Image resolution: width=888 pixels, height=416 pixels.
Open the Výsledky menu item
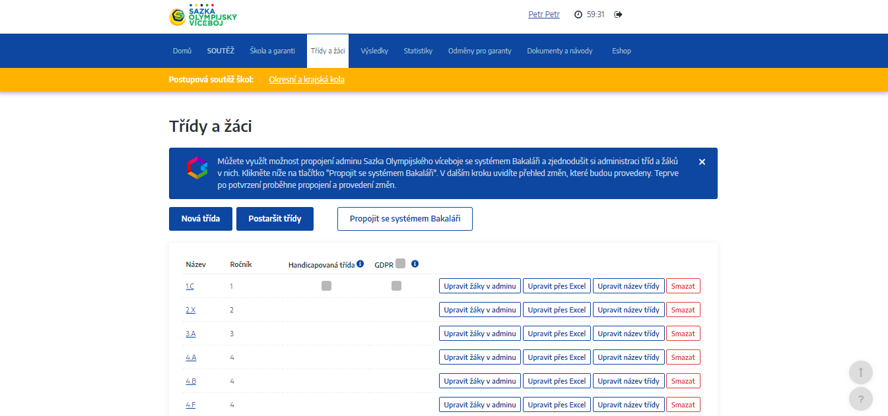374,51
